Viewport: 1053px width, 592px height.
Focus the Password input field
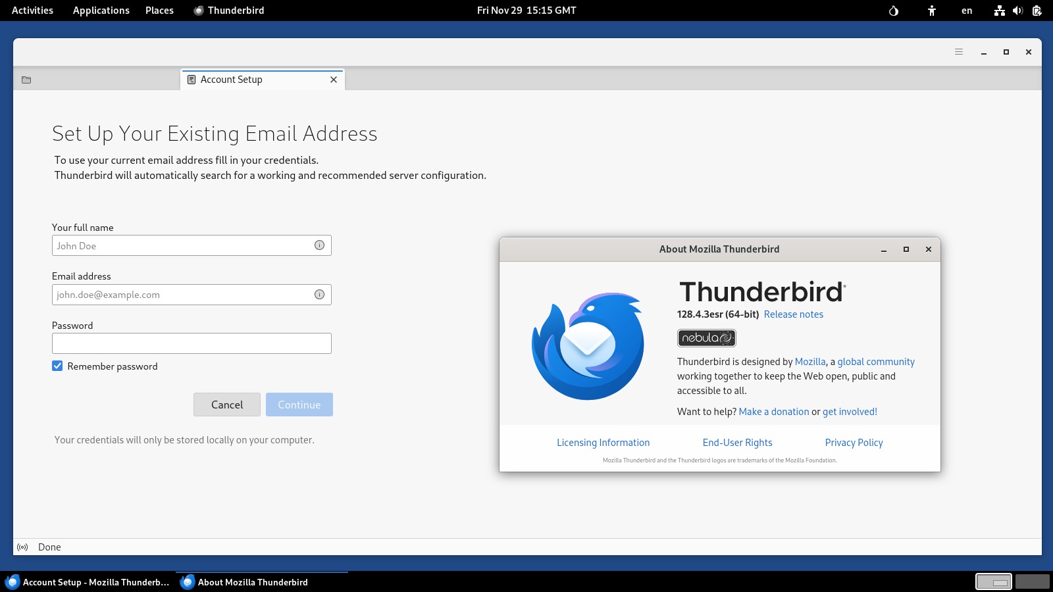click(x=192, y=343)
